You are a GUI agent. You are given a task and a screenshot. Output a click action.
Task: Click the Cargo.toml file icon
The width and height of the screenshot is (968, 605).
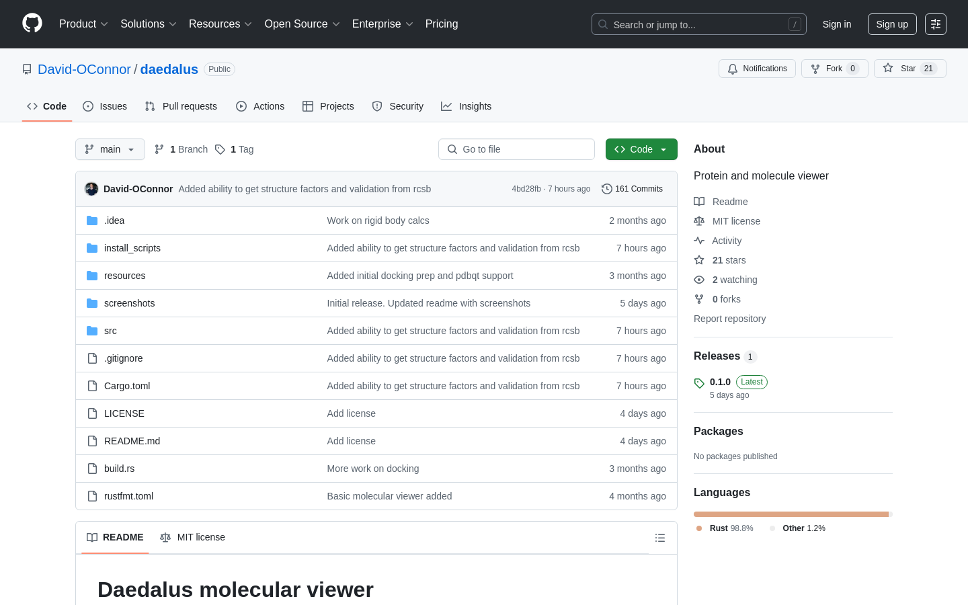pyautogui.click(x=92, y=386)
